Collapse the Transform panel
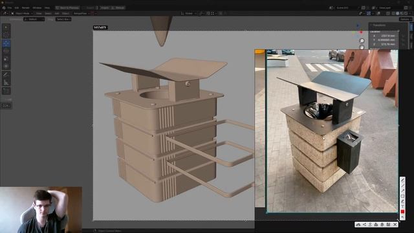 (379, 25)
